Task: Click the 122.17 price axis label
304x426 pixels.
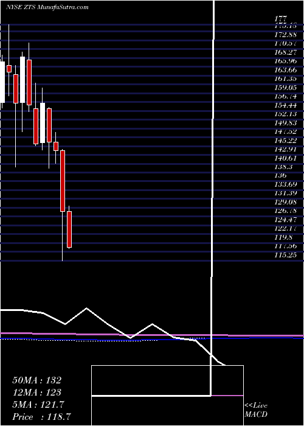Action: [286, 228]
